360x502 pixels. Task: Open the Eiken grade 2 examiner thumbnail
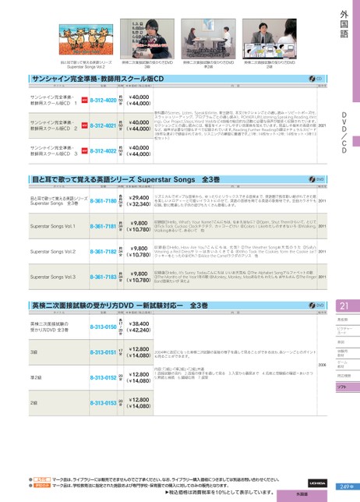tap(270, 39)
